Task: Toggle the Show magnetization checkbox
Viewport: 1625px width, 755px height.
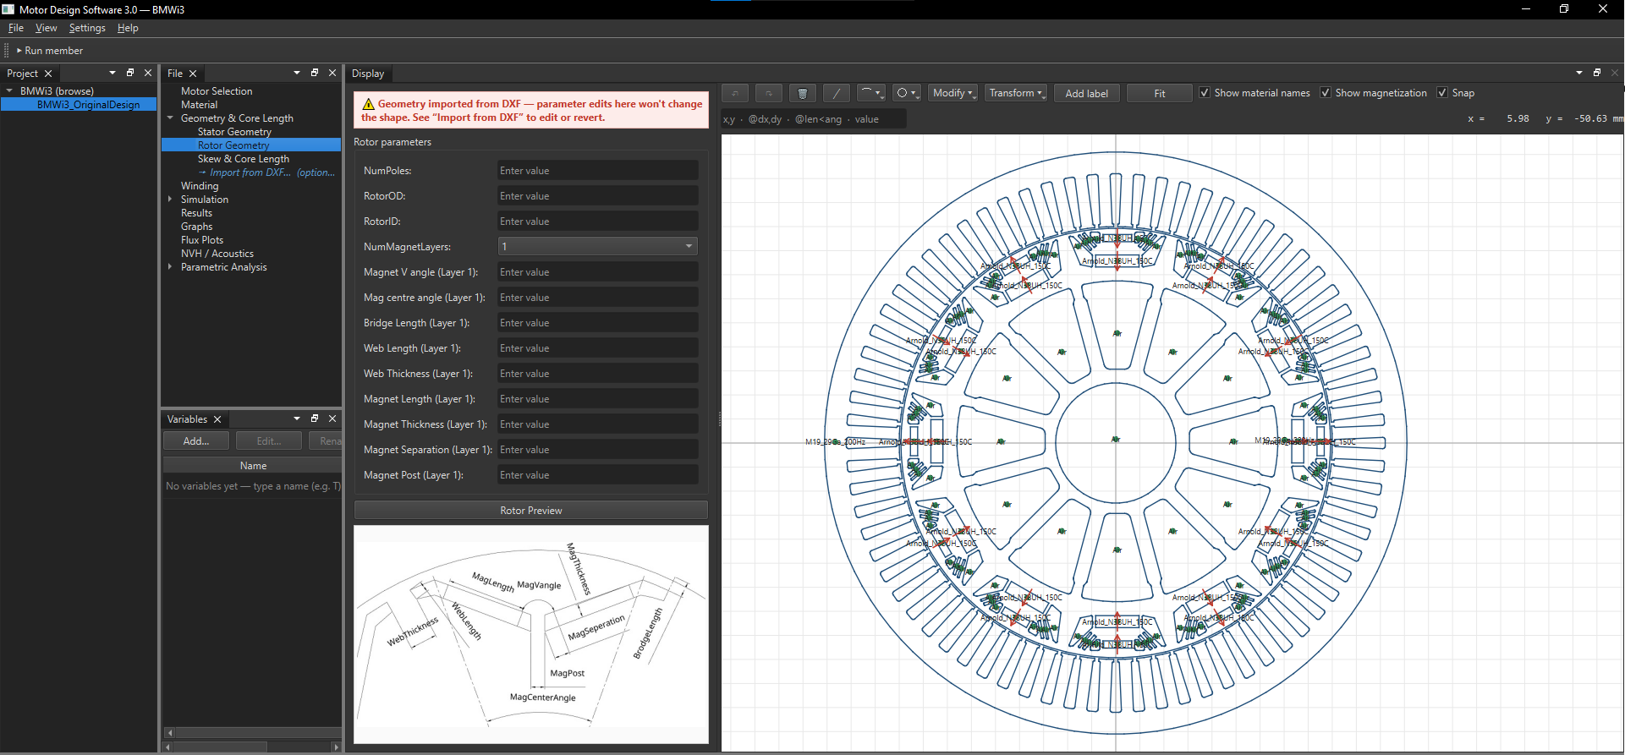Action: pos(1326,93)
